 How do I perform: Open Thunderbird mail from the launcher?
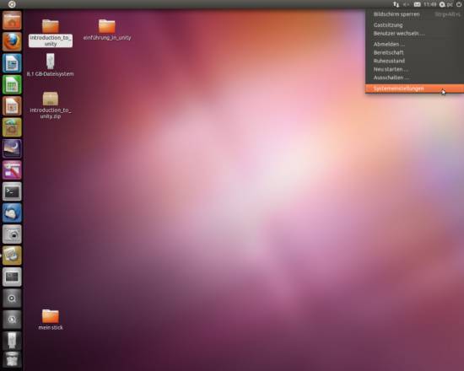click(12, 212)
